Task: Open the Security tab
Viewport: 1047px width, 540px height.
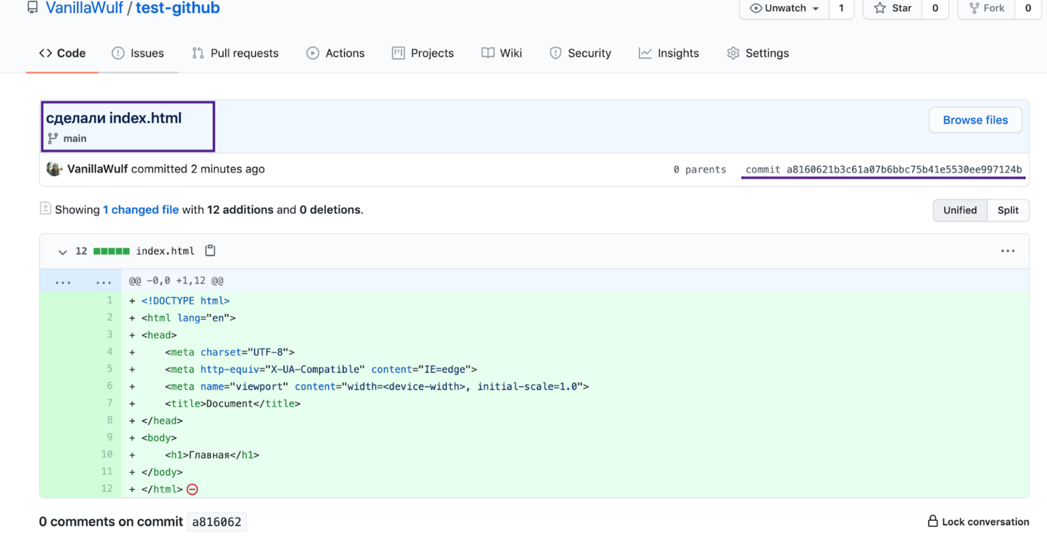Action: (580, 53)
